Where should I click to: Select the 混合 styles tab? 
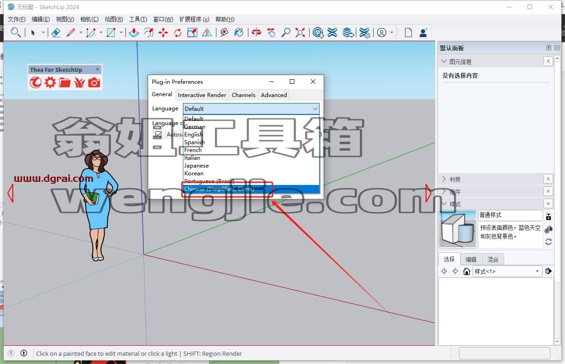pyautogui.click(x=493, y=259)
